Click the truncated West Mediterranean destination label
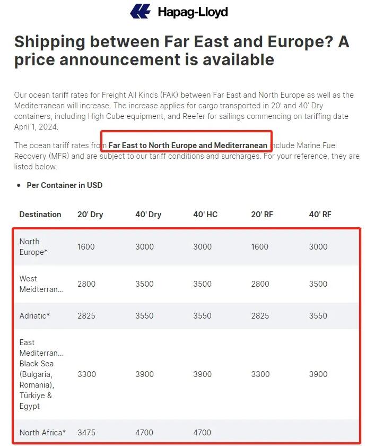This screenshot has width=366, height=446. [41, 284]
